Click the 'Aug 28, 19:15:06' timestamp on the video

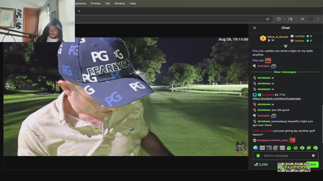233,39
